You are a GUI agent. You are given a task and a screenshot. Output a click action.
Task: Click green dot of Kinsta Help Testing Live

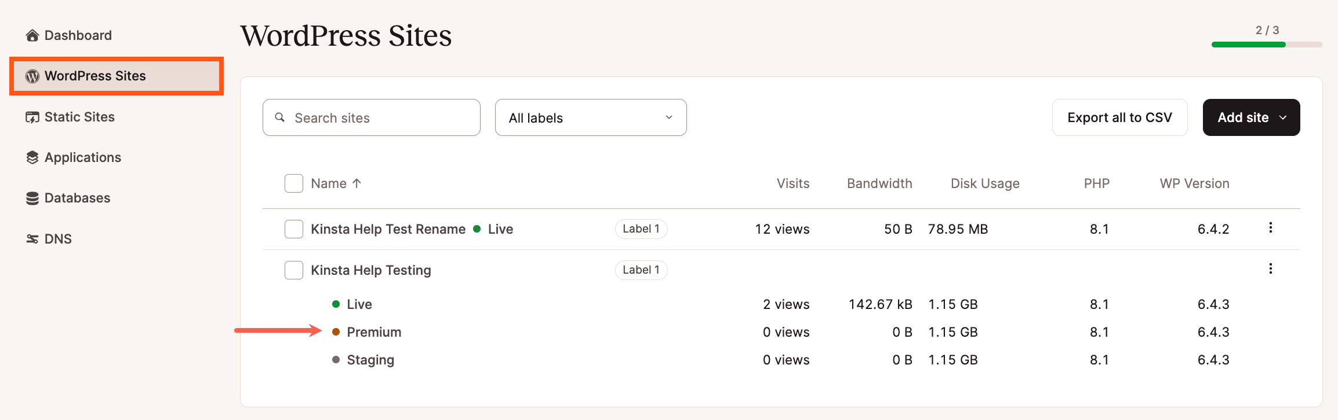336,304
